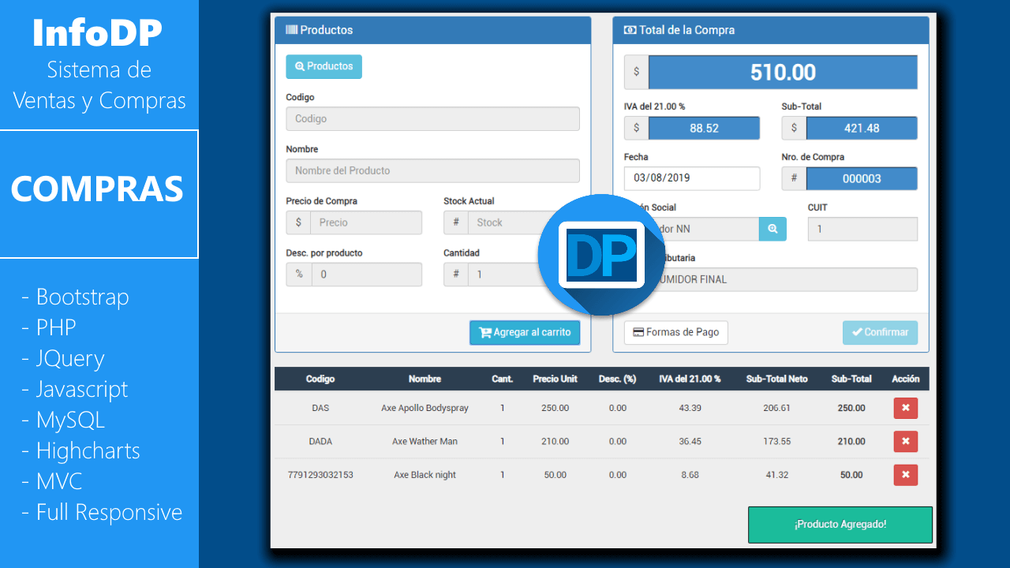Click the magnifier icon beside Razón Social
This screenshot has height=568, width=1010.
(x=772, y=229)
